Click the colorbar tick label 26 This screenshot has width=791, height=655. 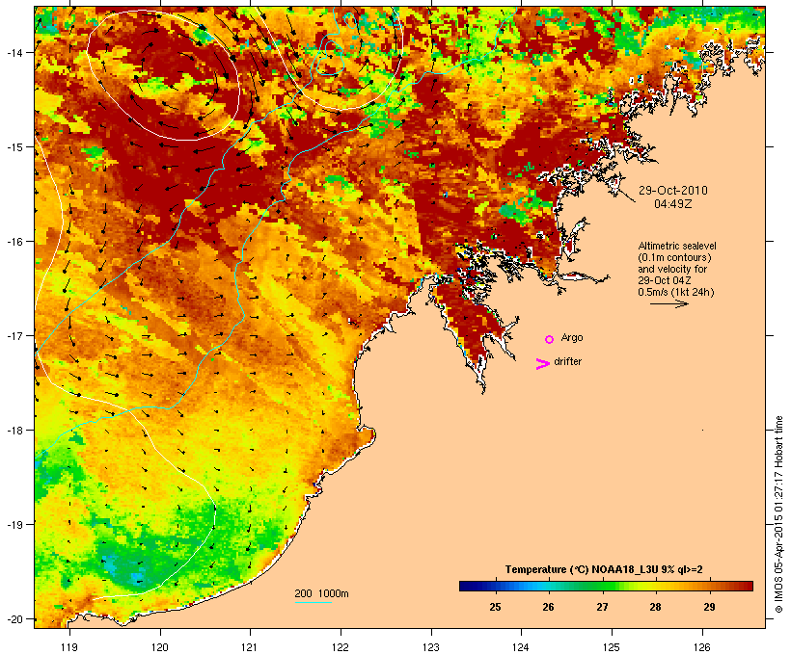[548, 607]
